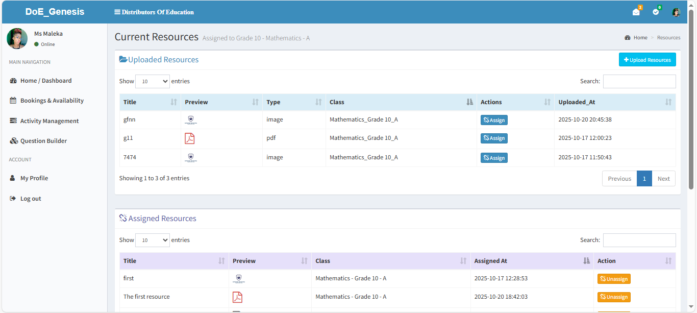Open the mail notifications envelope icon
Viewport: 697px width, 313px height.
coord(636,12)
